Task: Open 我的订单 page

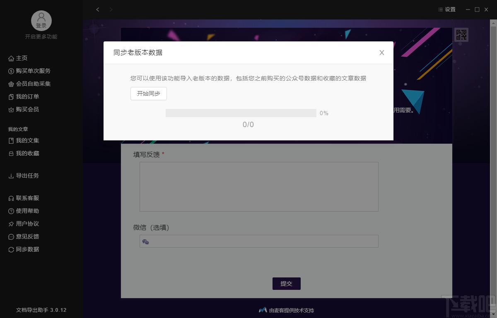Action: pyautogui.click(x=27, y=97)
